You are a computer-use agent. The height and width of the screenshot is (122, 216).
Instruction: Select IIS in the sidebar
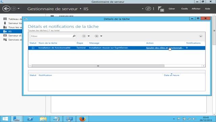(x=11, y=32)
